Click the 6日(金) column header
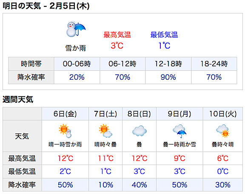This screenshot has height=194, width=245. coord(65,114)
